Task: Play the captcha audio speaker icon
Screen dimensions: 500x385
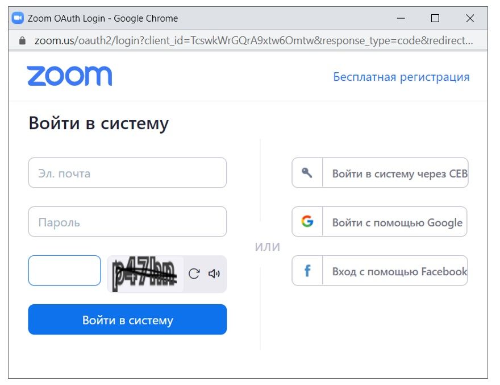Action: (214, 274)
